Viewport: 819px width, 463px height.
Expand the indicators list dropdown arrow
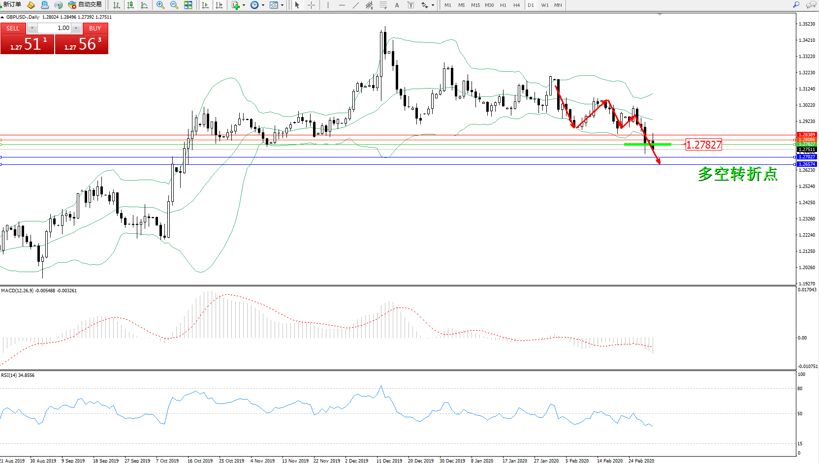click(x=244, y=5)
